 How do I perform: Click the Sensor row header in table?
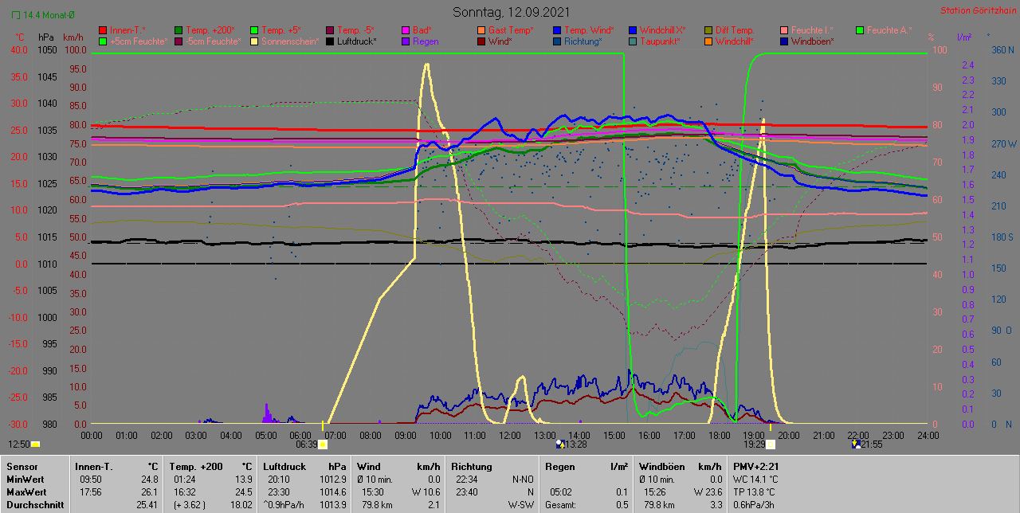click(x=21, y=466)
